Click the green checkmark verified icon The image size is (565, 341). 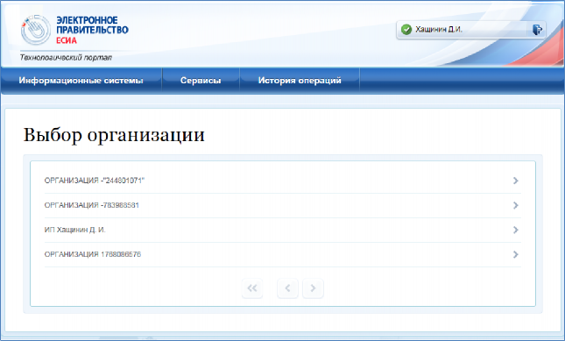point(406,30)
